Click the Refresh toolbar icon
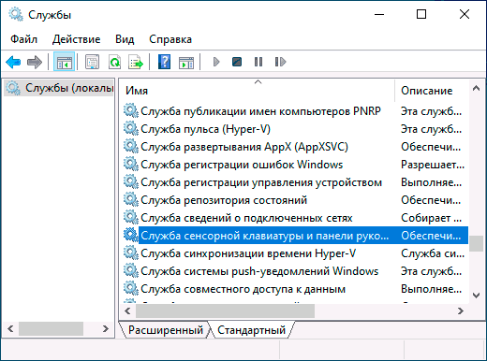The height and width of the screenshot is (361, 487). (x=114, y=62)
